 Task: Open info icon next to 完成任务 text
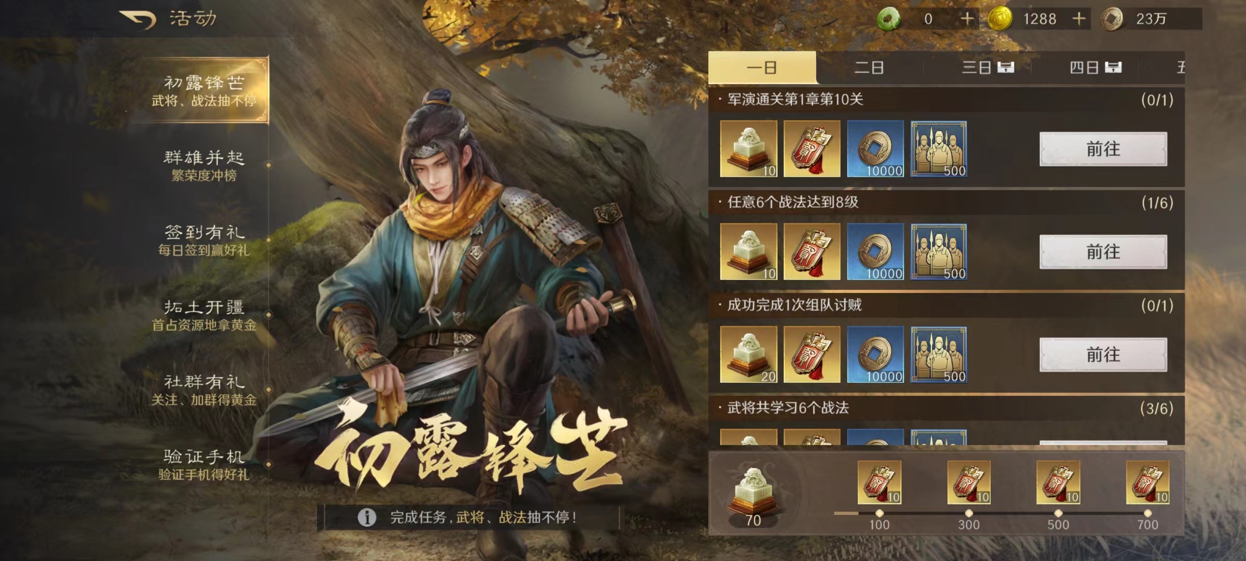[x=367, y=517]
